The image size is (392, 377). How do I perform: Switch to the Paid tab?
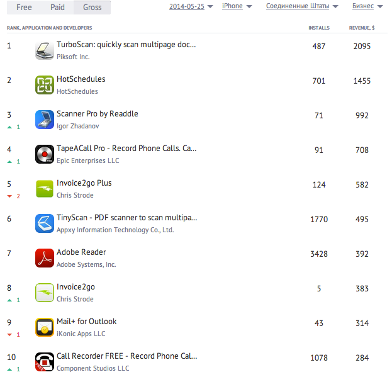[x=57, y=8]
